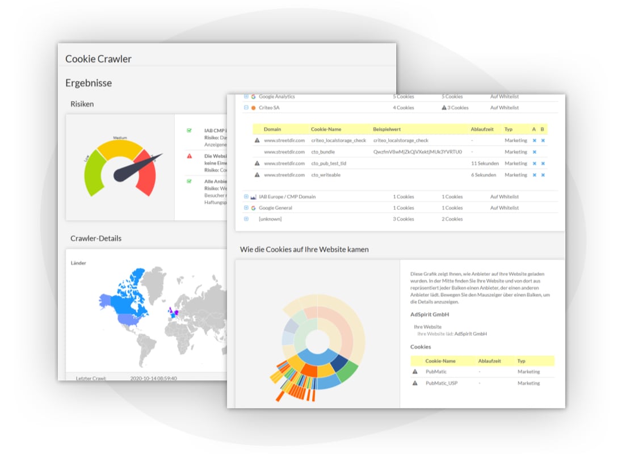Click the 'Ihre Website' entry under AdSpirit GmbH

427,327
